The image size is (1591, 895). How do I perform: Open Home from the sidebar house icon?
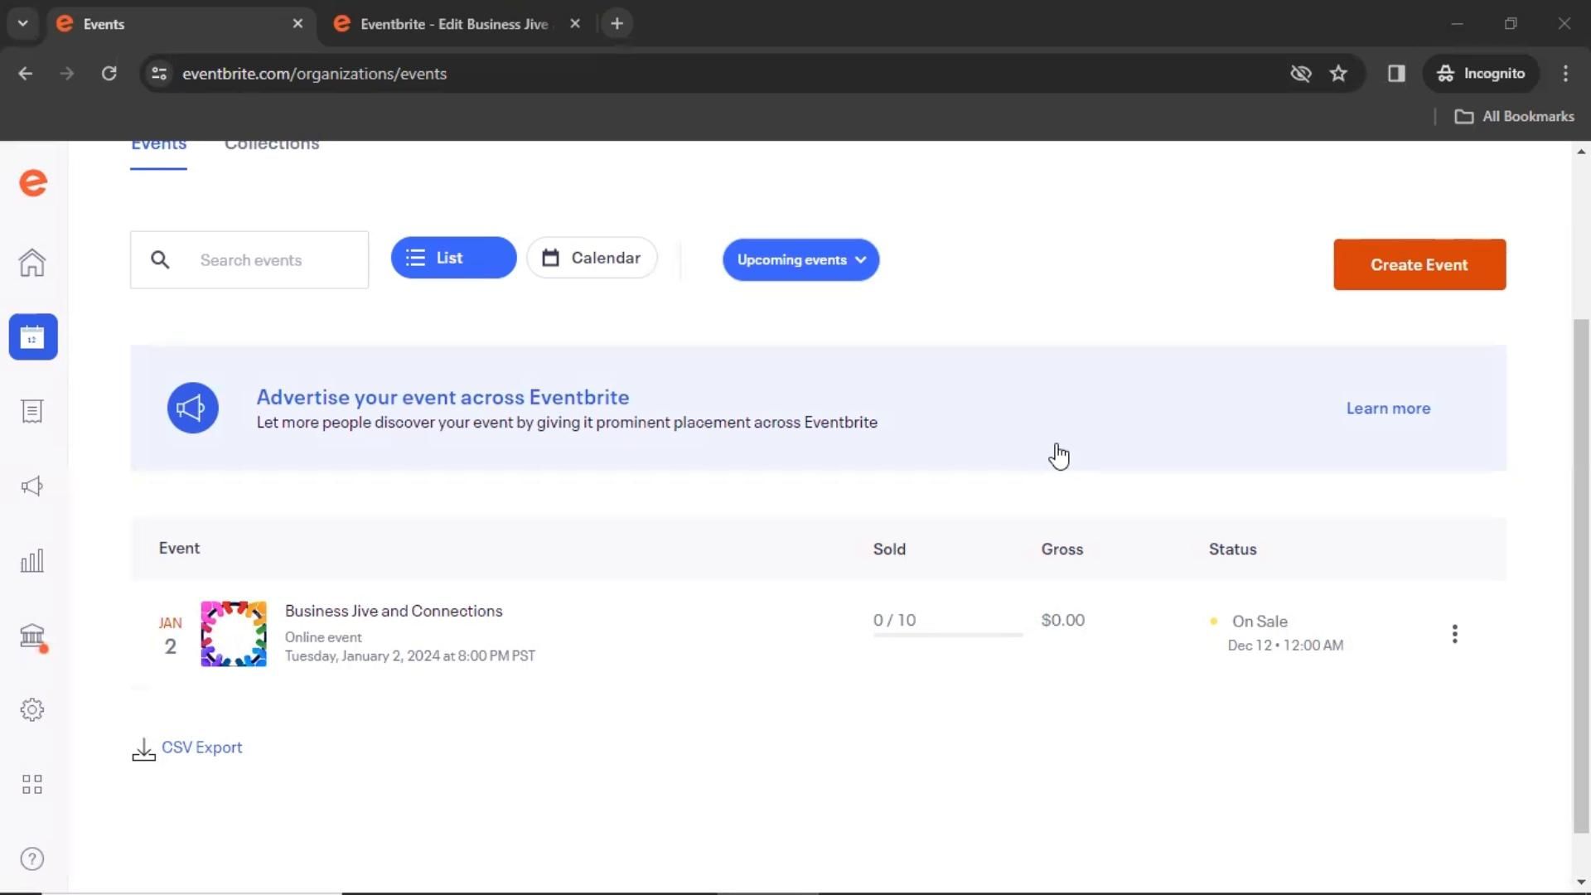pyautogui.click(x=32, y=263)
